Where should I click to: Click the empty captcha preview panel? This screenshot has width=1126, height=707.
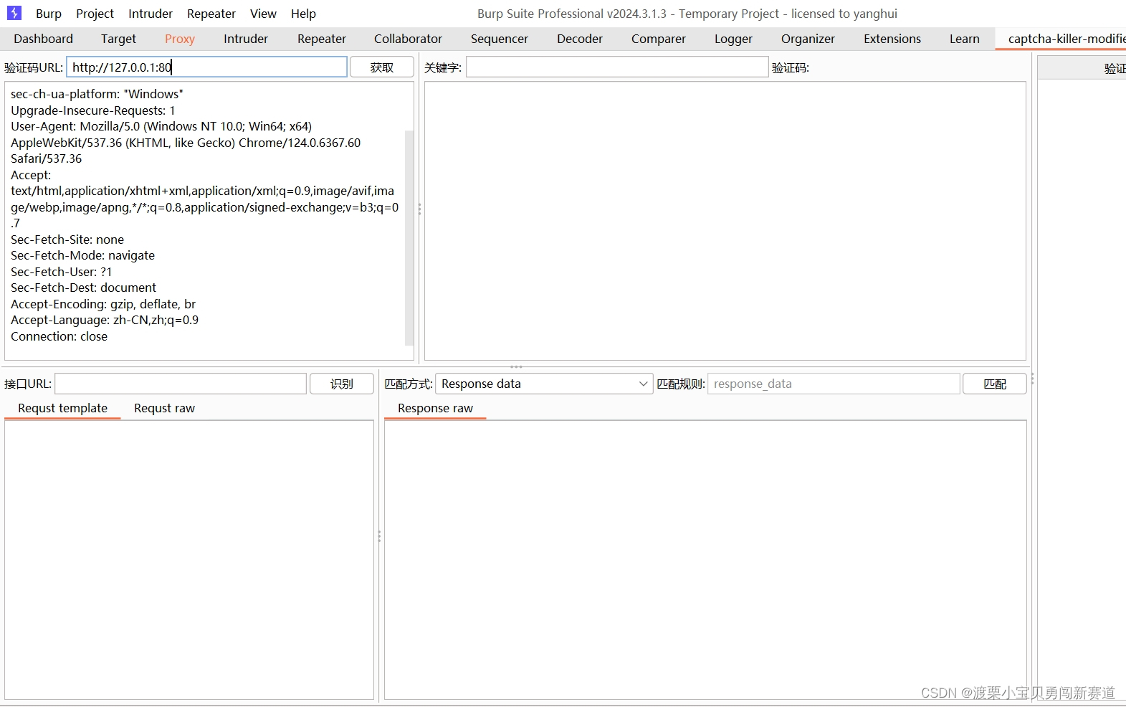click(725, 221)
